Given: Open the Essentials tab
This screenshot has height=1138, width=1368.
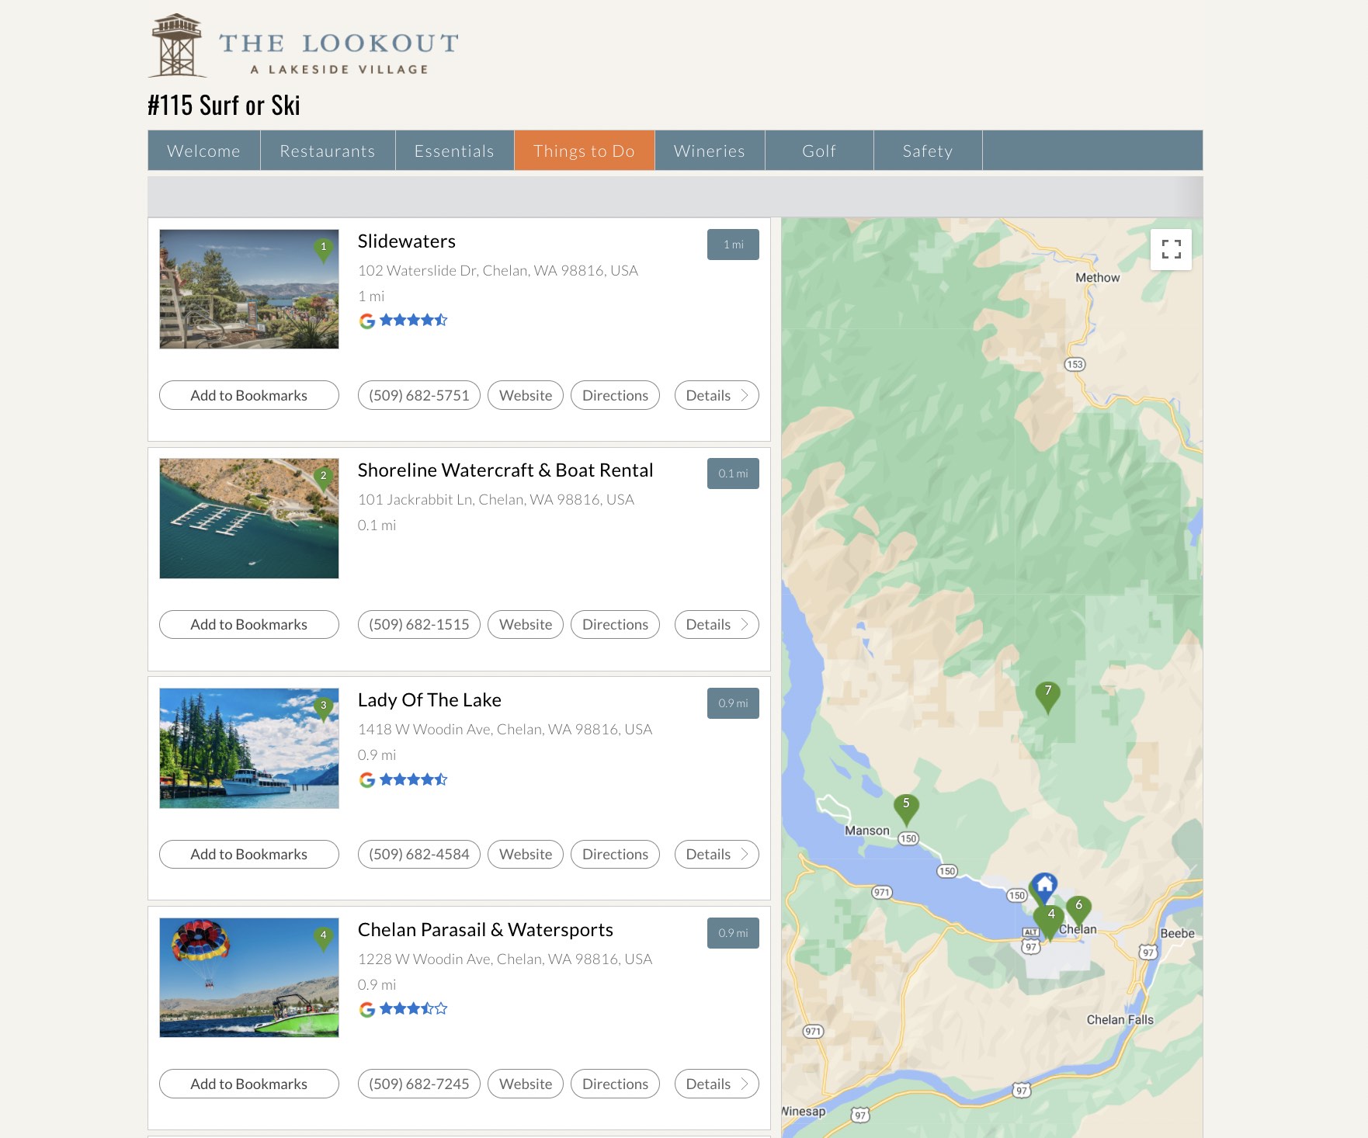Looking at the screenshot, I should tap(454, 151).
